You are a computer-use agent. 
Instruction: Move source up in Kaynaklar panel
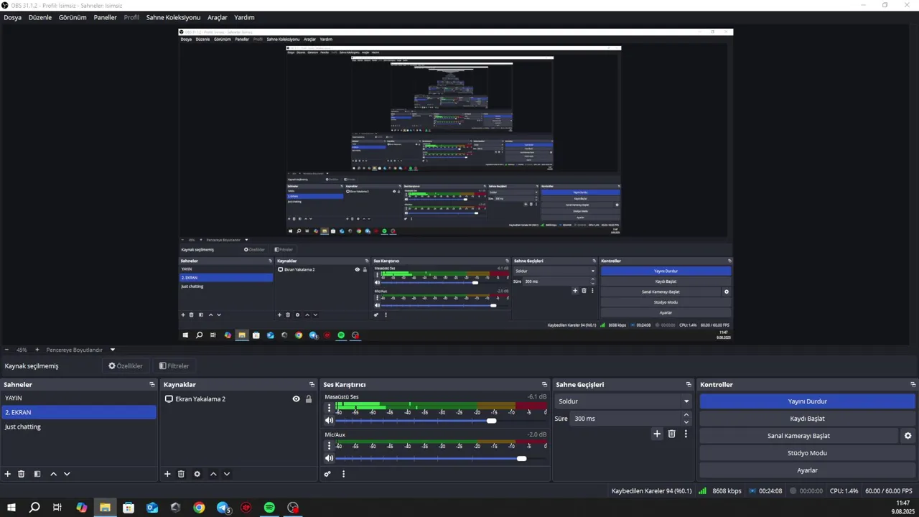[213, 474]
